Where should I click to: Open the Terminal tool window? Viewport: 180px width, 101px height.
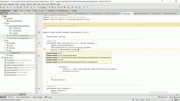click(48, 97)
